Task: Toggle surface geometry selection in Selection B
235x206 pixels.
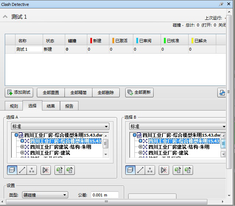Action: (130, 170)
